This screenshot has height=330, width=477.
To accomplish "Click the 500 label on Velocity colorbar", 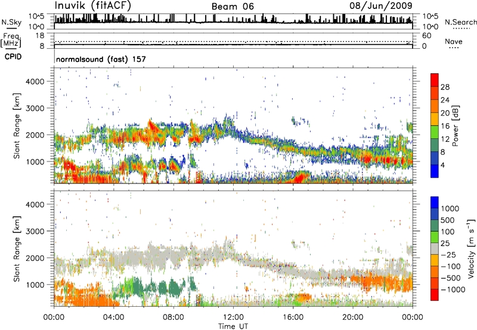I will pyautogui.click(x=448, y=220).
